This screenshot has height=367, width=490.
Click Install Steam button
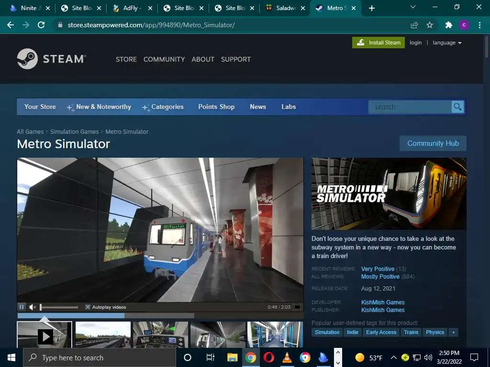pos(379,43)
